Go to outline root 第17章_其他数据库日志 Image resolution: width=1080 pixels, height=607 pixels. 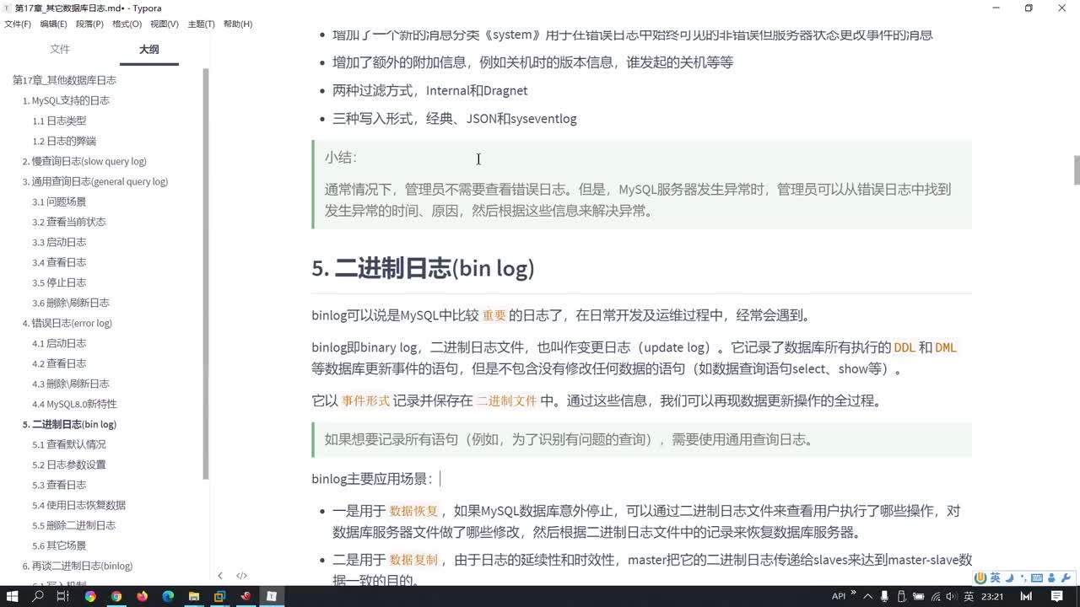coord(64,80)
